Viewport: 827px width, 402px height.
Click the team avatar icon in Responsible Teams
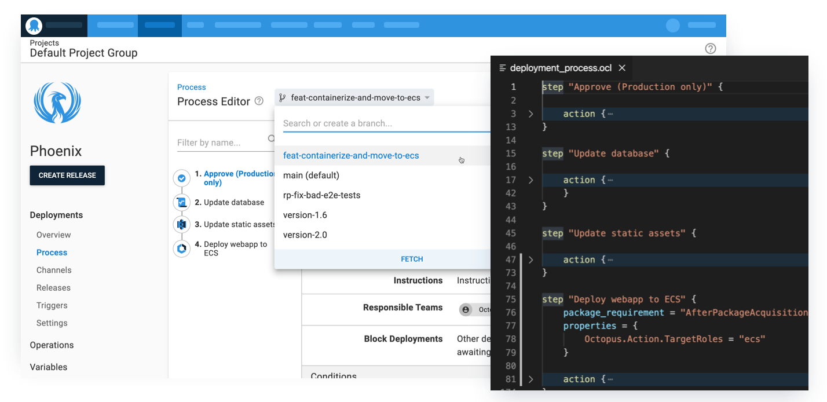(x=466, y=310)
